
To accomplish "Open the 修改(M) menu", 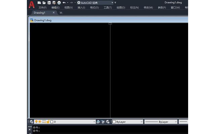I will 148,7.
